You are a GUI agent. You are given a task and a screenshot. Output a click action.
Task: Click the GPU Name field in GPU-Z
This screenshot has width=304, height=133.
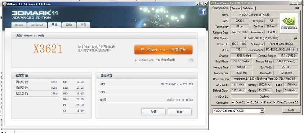[x=255, y=15]
